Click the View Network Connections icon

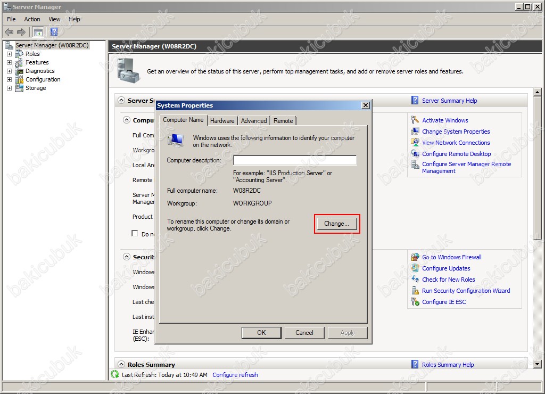click(415, 143)
